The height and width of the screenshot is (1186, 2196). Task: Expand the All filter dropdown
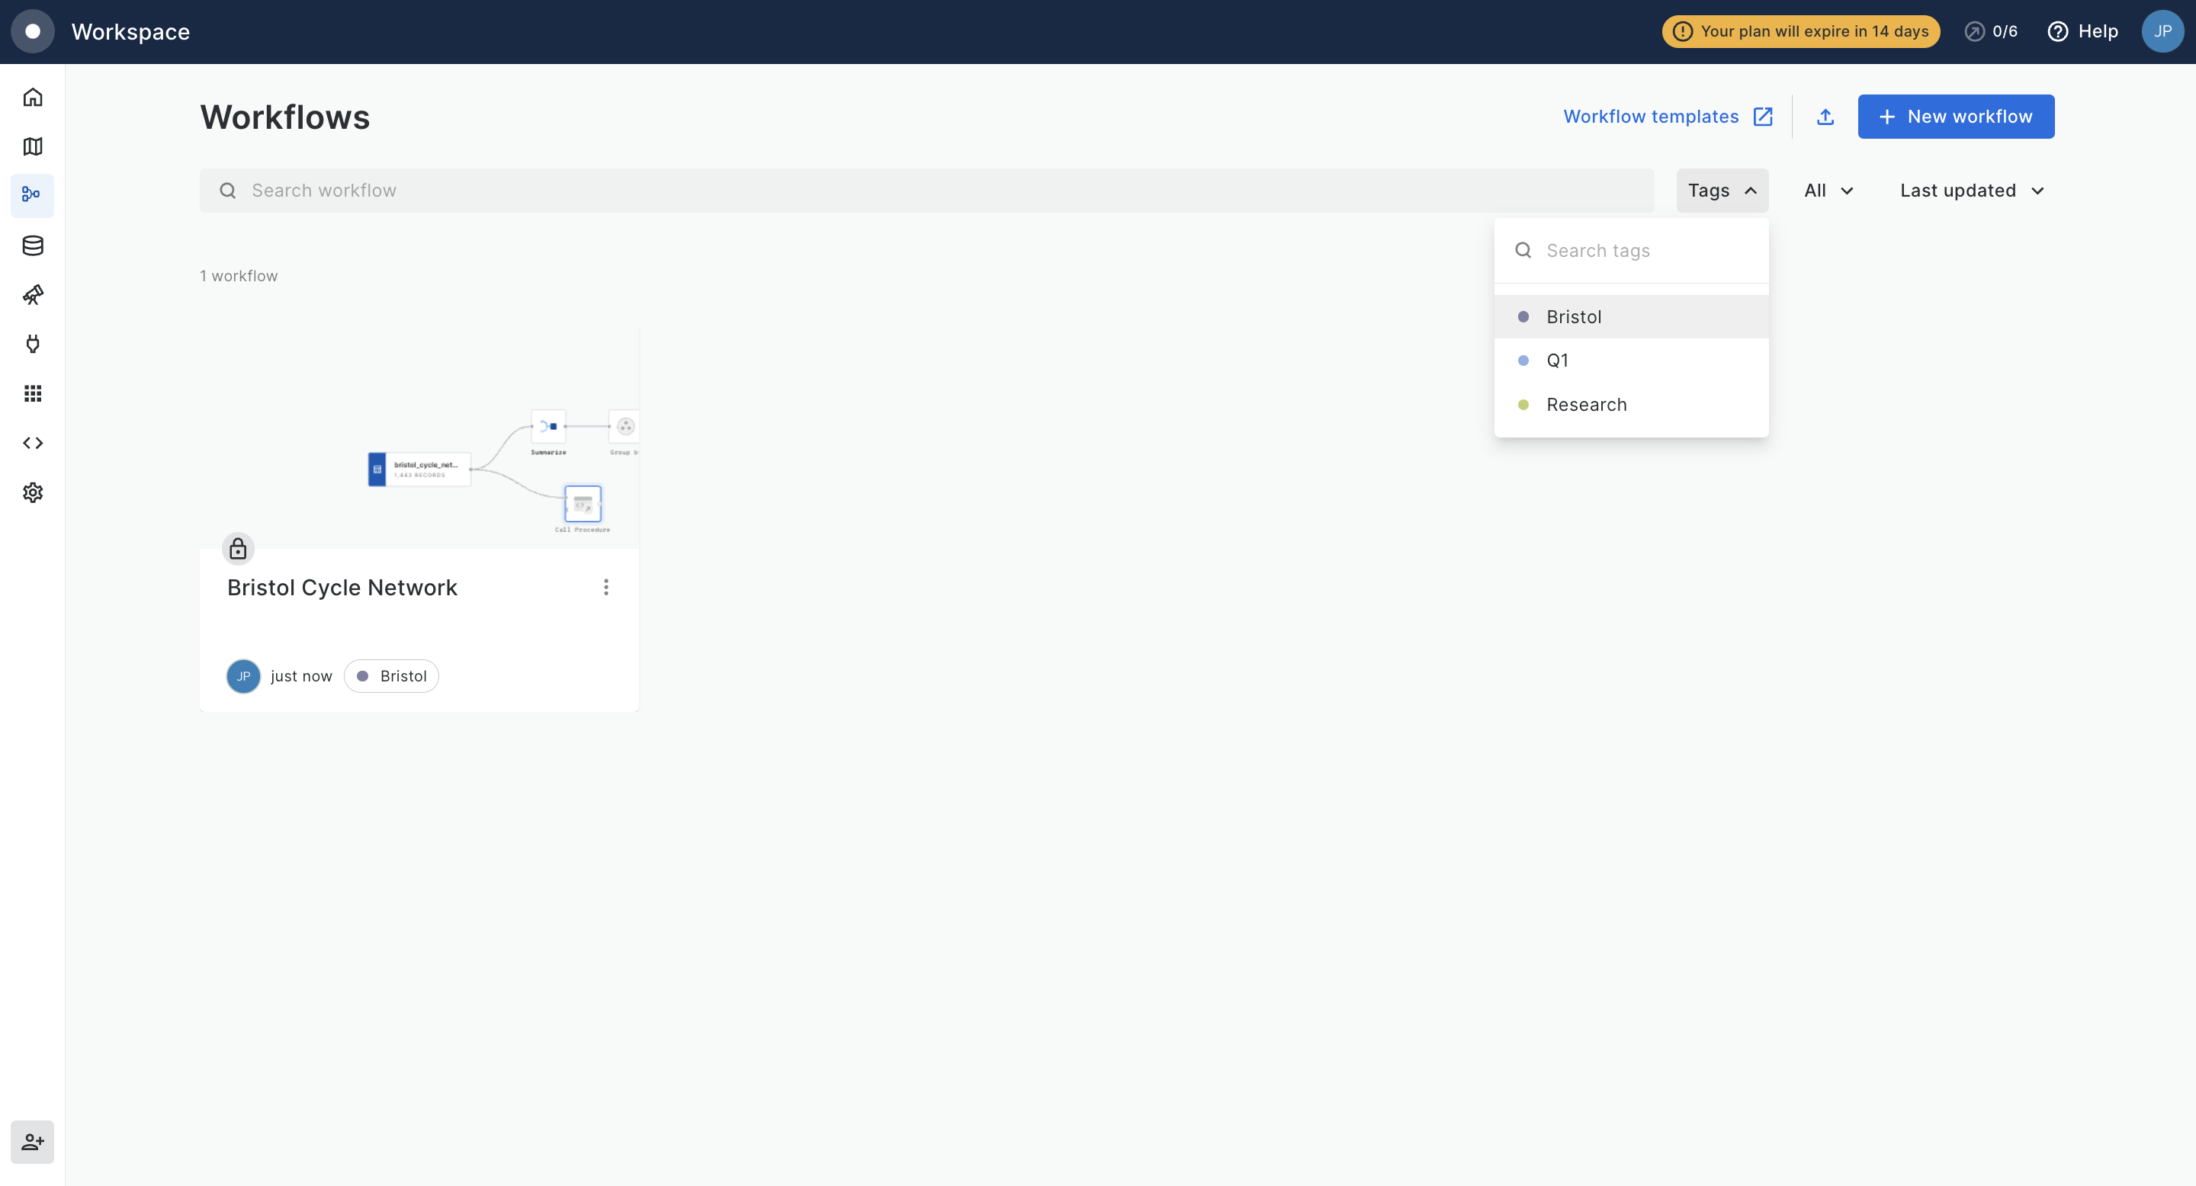pos(1828,191)
